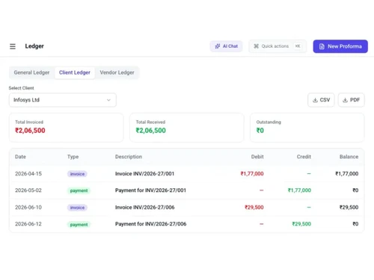374x280 pixels.
Task: Open Quick actions
Action: pos(278,46)
